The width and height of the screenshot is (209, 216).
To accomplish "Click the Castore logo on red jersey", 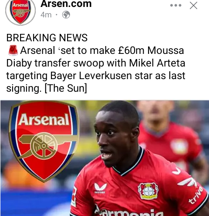I will pyautogui.click(x=100, y=188).
